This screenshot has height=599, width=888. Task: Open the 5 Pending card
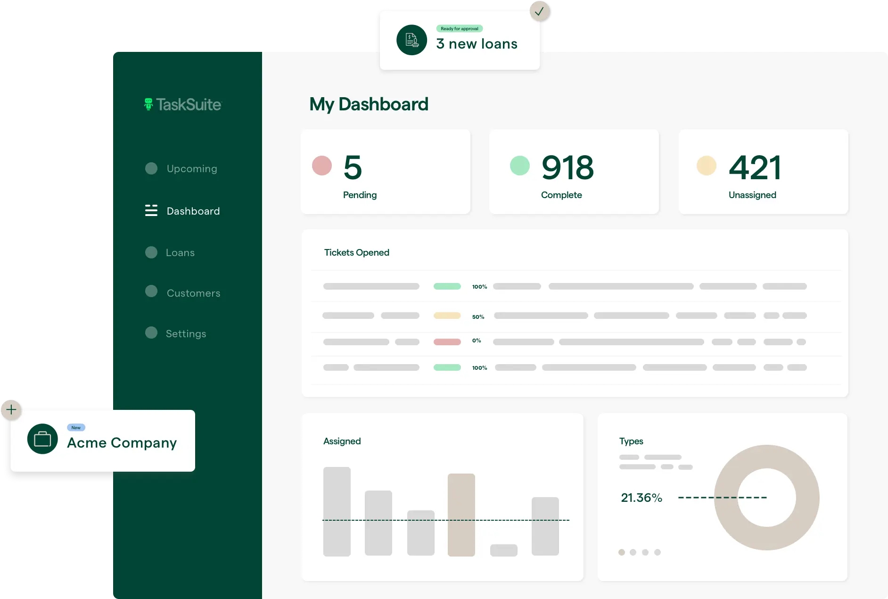[386, 172]
